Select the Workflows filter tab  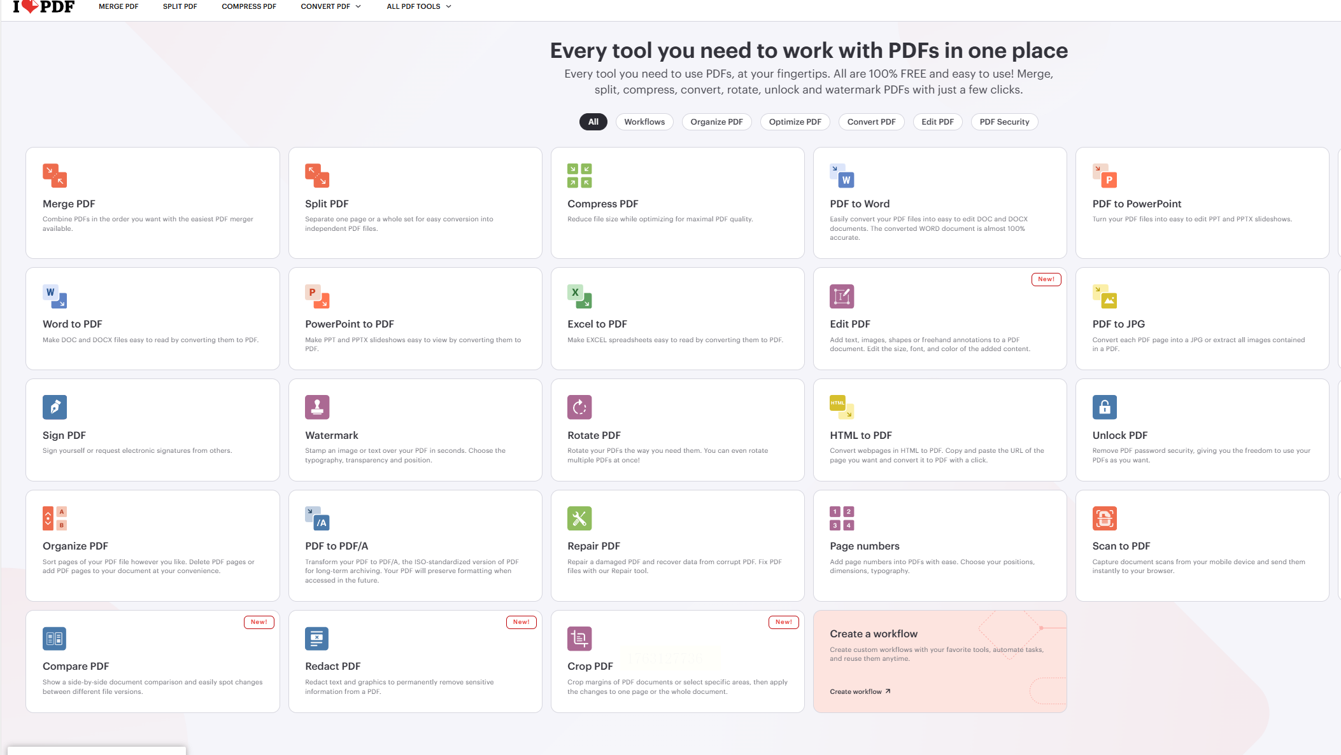644,121
